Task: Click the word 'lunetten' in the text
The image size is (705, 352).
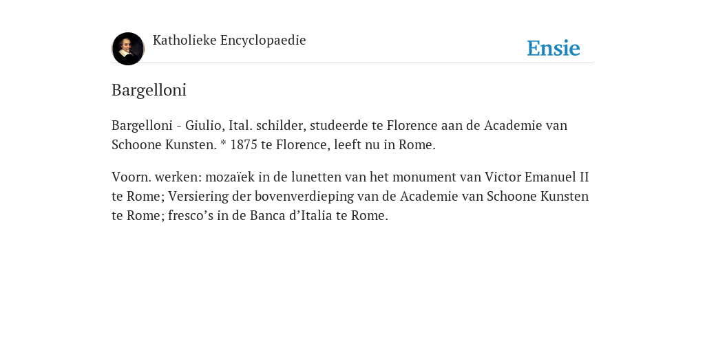Action: 316,177
